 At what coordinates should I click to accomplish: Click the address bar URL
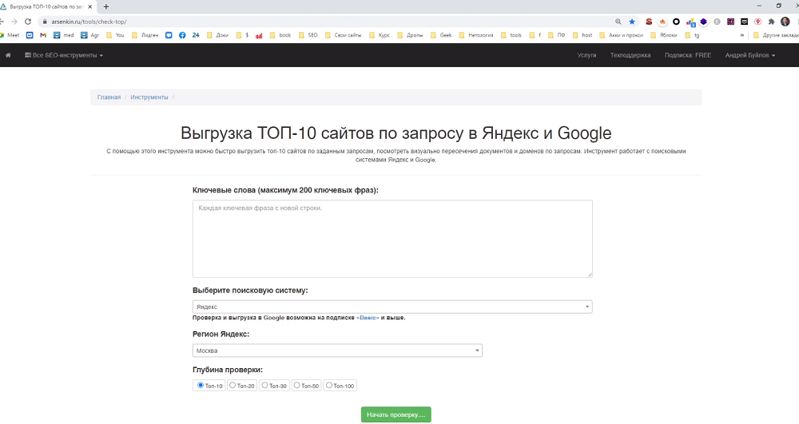[89, 22]
